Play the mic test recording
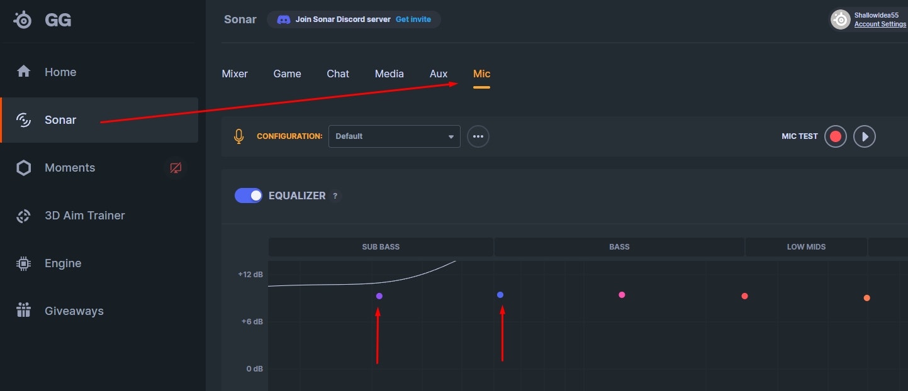908x391 pixels. (864, 136)
